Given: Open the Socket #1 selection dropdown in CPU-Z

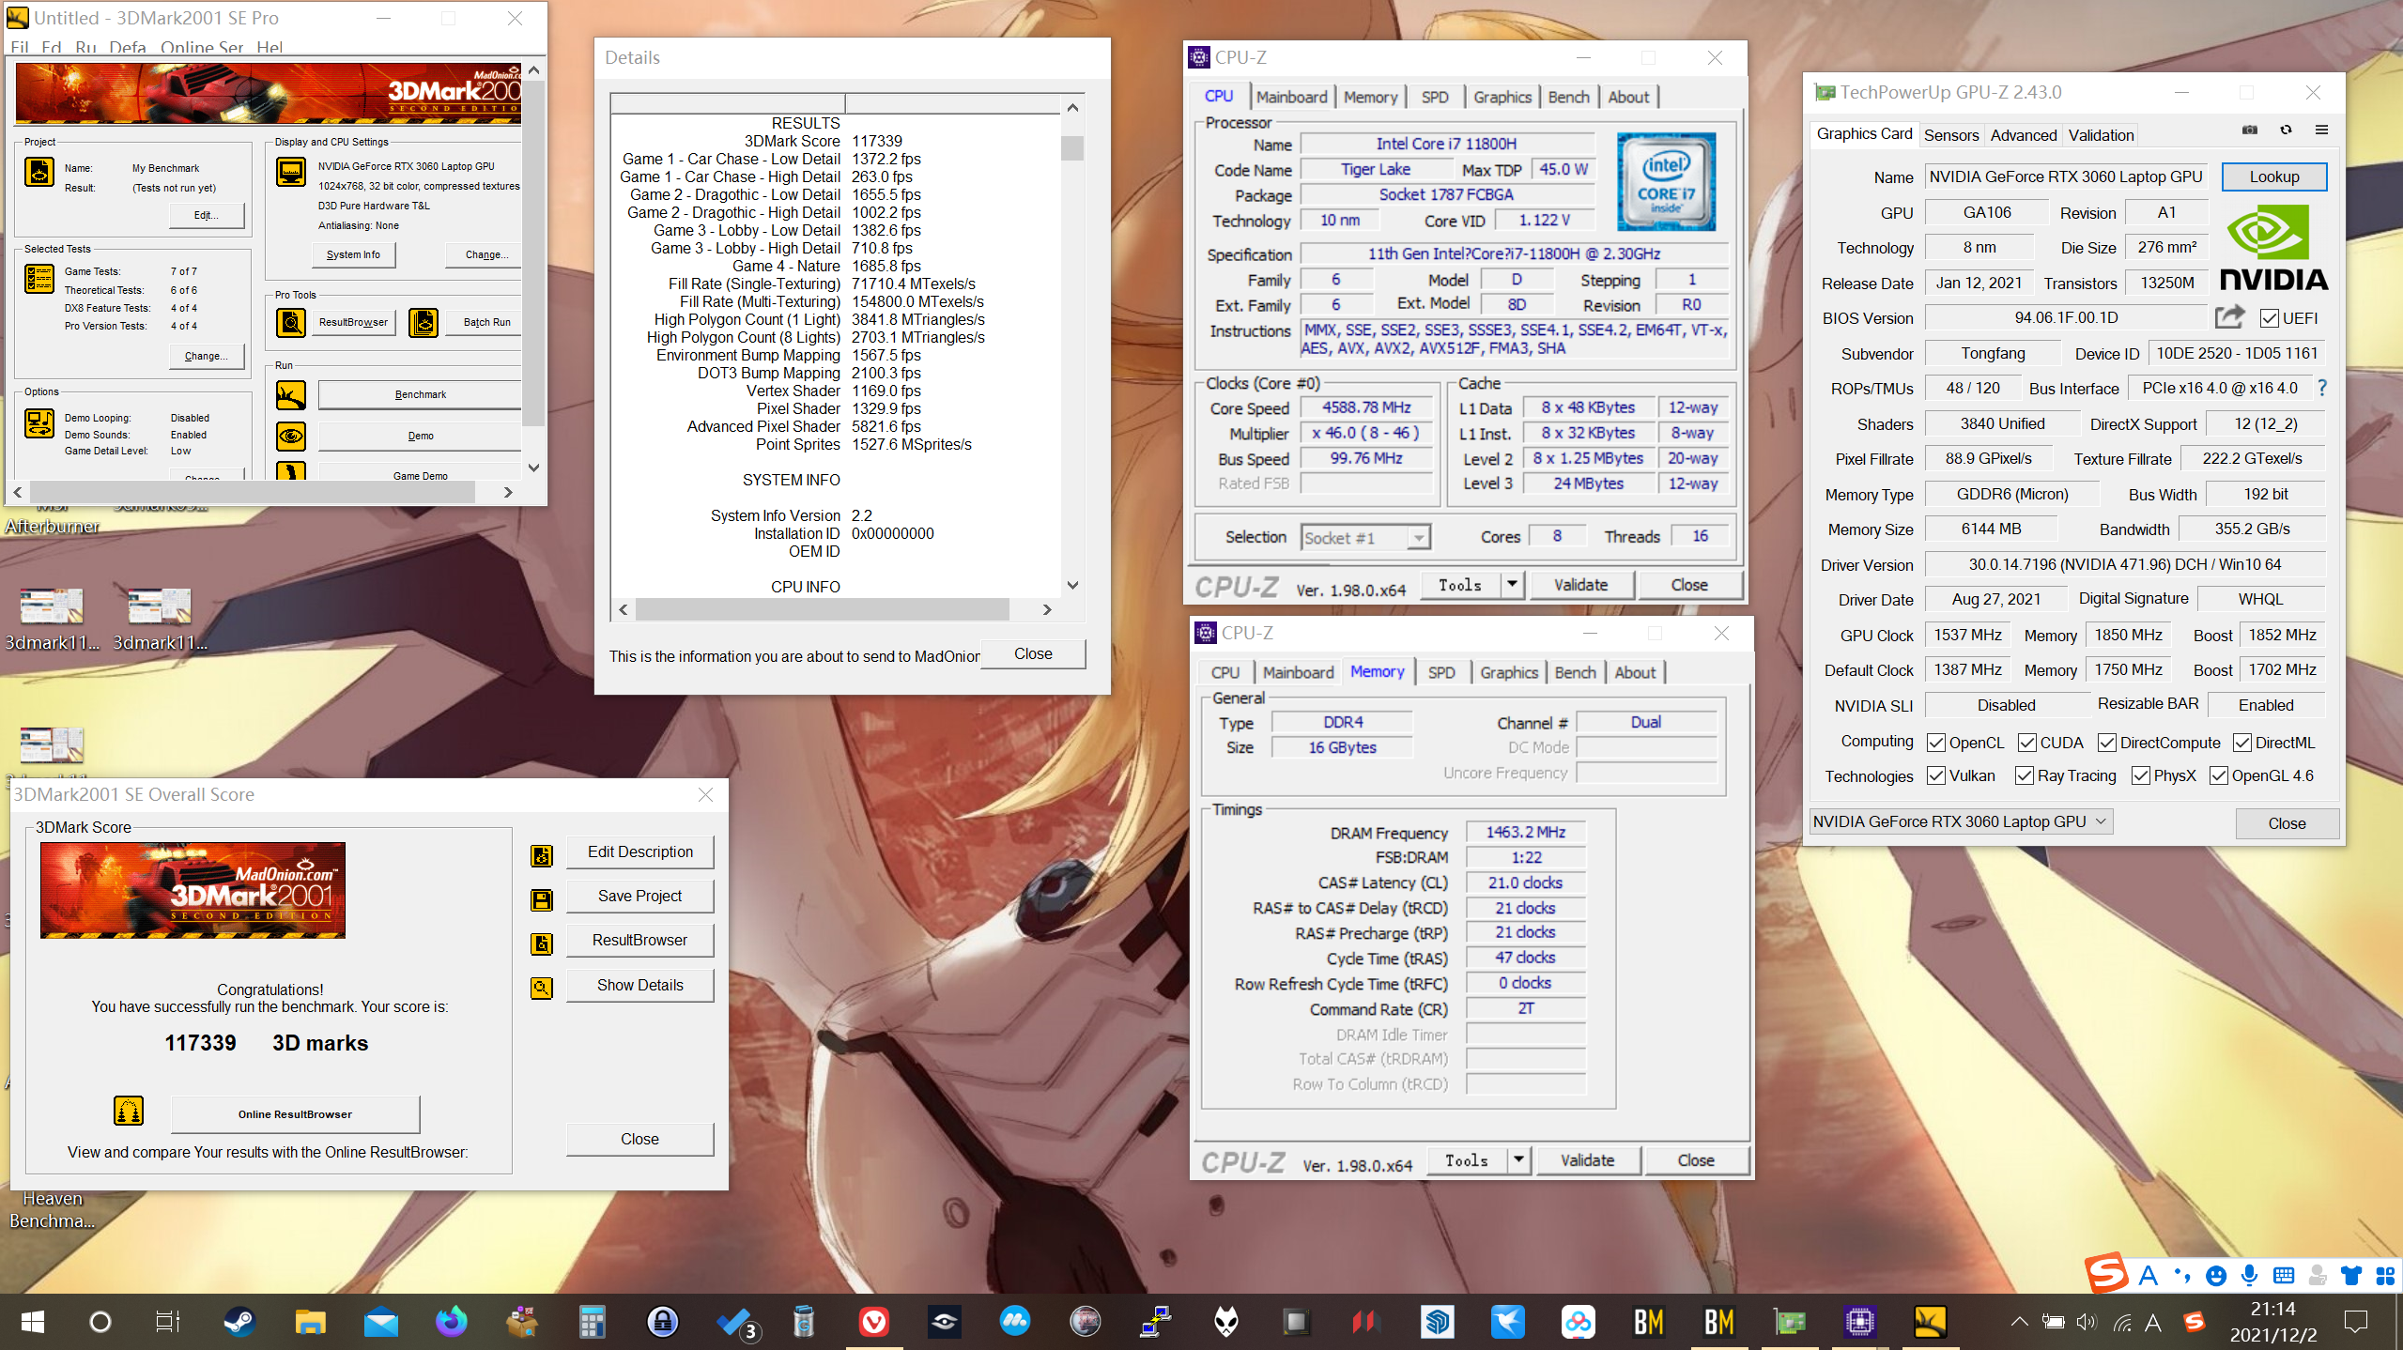Looking at the screenshot, I should [x=1365, y=538].
